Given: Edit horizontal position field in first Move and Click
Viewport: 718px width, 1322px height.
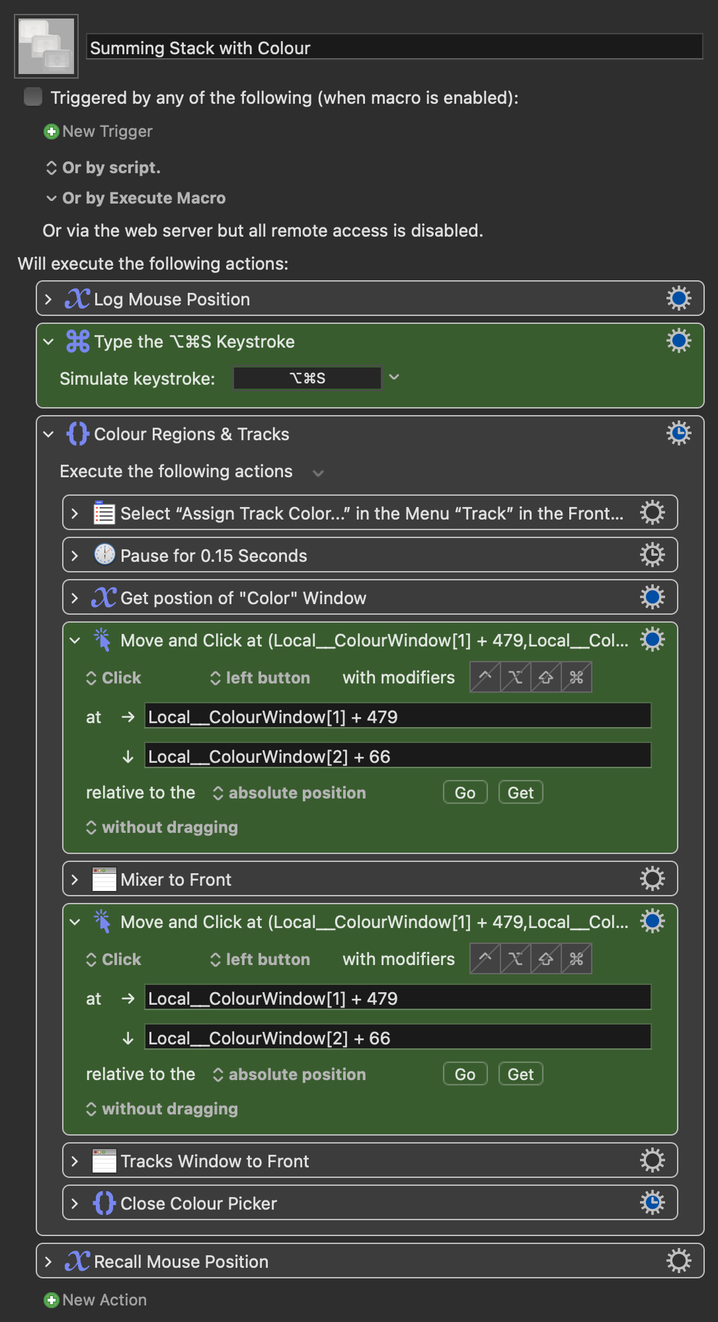Looking at the screenshot, I should (398, 717).
